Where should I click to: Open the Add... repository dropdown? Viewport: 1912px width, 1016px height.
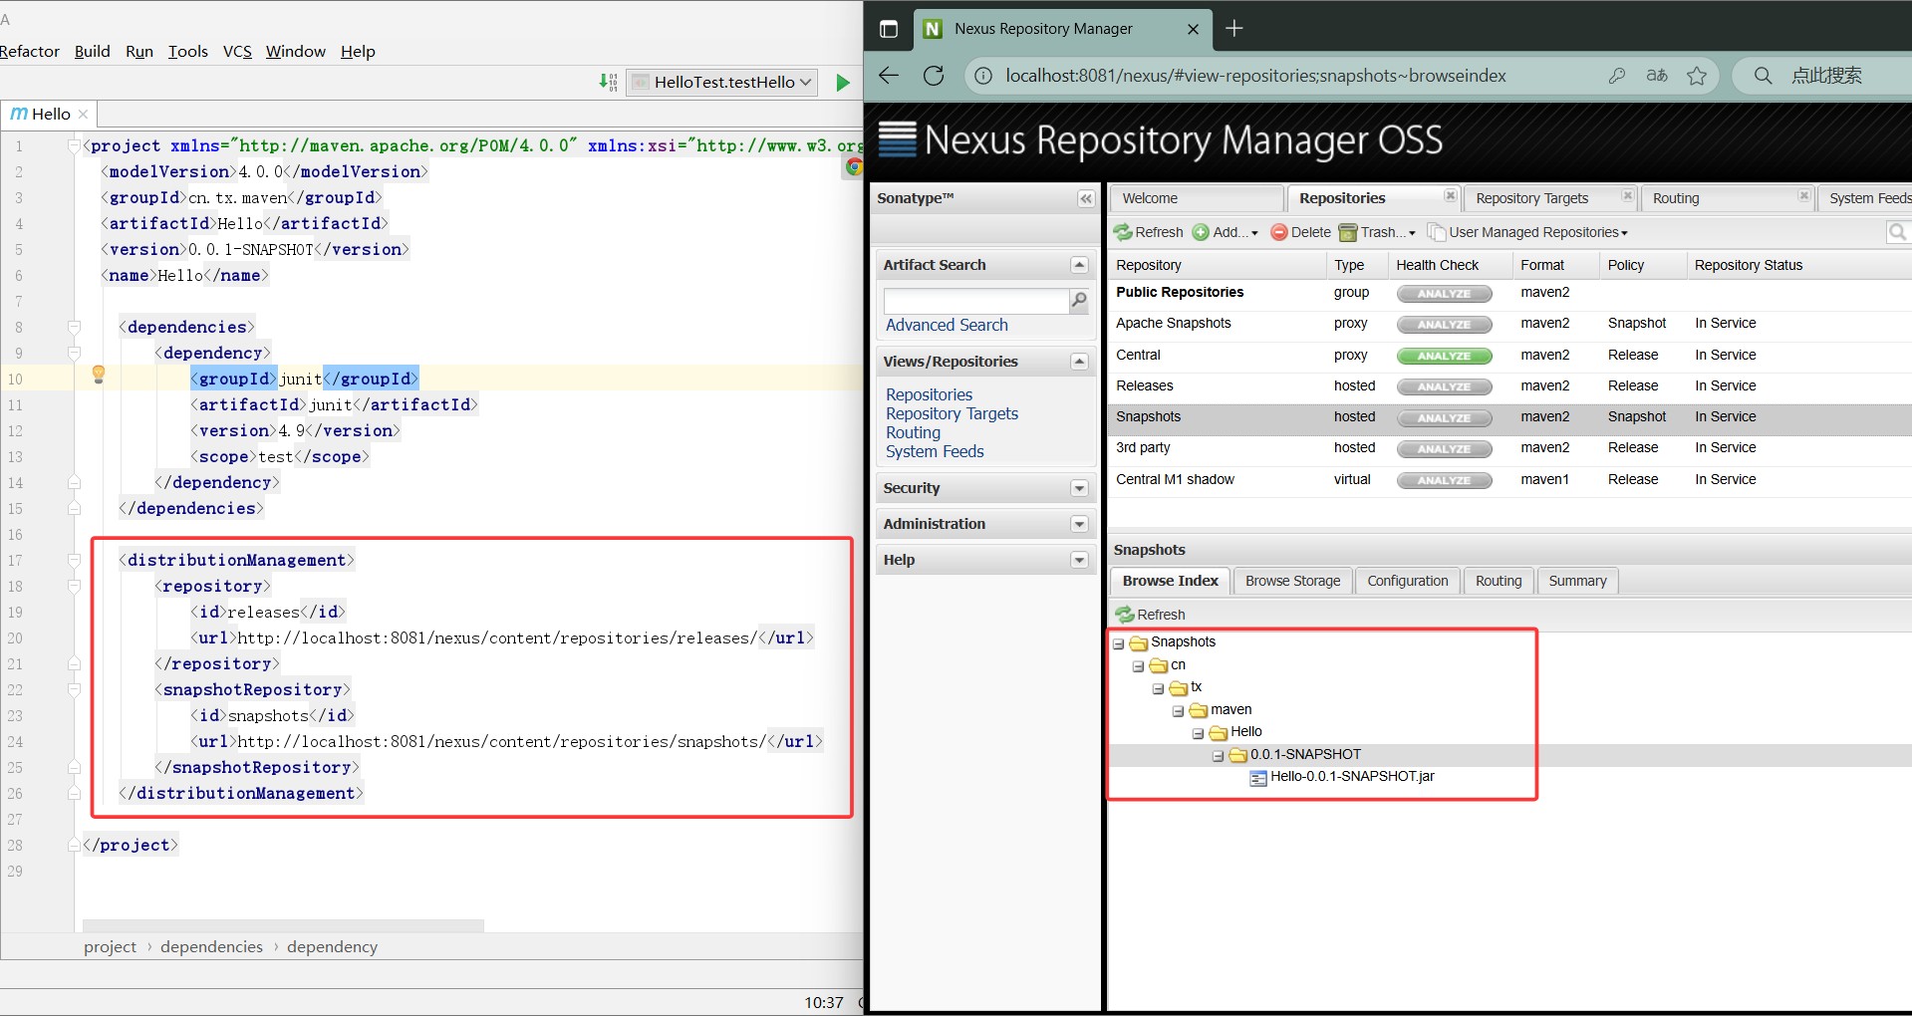(1226, 232)
